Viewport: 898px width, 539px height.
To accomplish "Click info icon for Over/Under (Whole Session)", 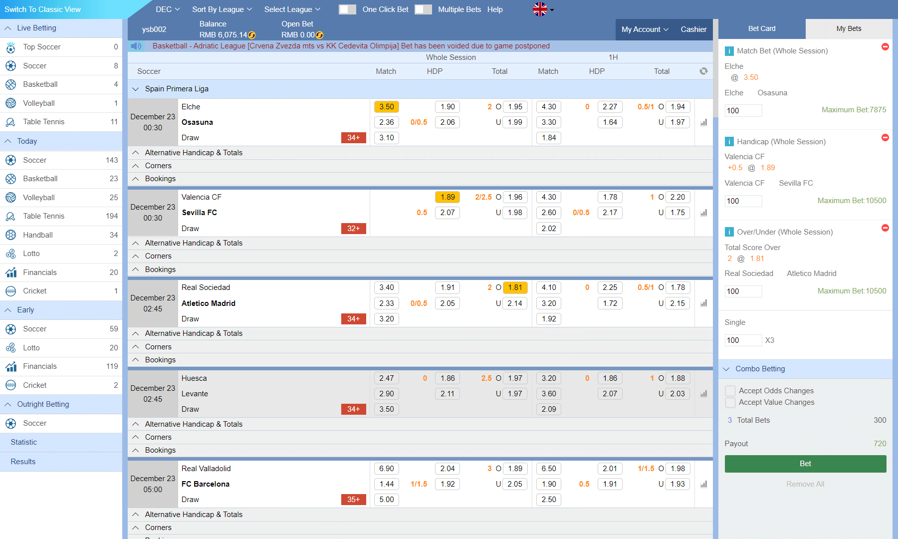I will pyautogui.click(x=729, y=232).
